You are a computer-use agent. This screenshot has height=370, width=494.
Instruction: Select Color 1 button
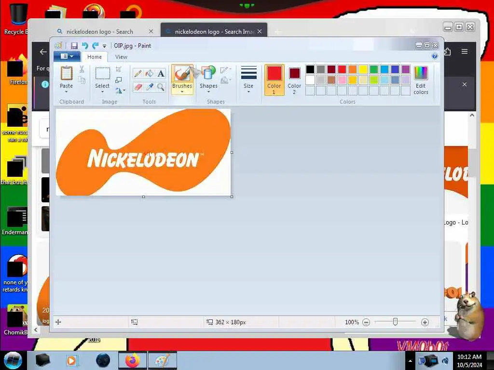[x=274, y=80]
